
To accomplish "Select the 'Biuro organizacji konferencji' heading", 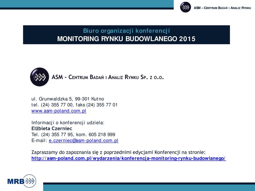I will 126,31.
